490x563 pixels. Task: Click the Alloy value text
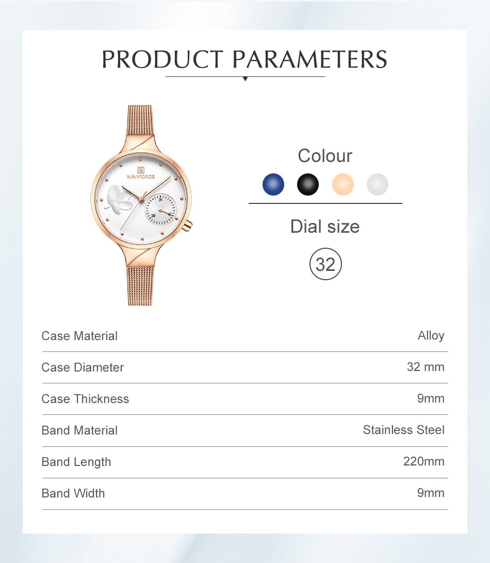[x=431, y=335]
